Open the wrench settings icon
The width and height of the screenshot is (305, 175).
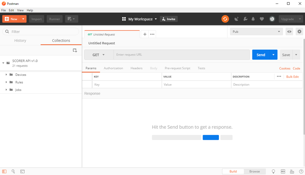click(x=245, y=19)
